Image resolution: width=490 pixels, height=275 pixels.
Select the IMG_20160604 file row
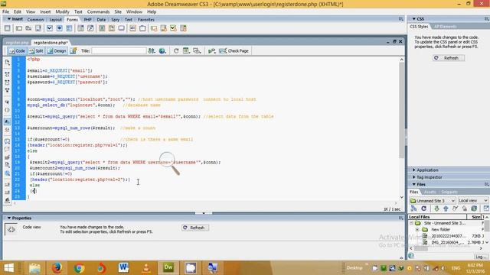[x=447, y=242]
